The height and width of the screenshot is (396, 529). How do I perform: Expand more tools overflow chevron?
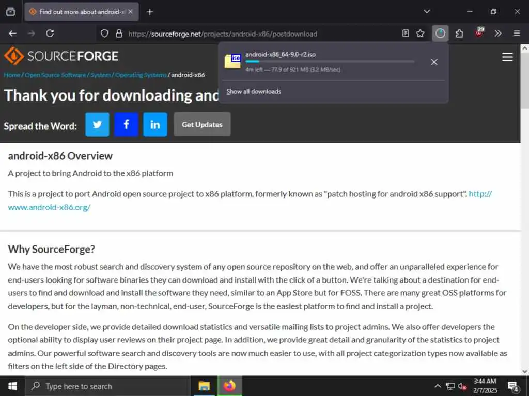(x=498, y=34)
